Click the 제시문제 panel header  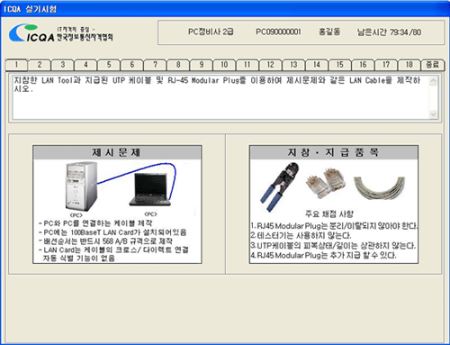117,152
